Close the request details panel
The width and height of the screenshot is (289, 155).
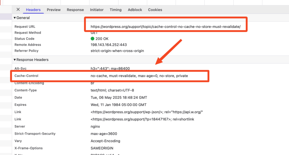[x=18, y=10]
